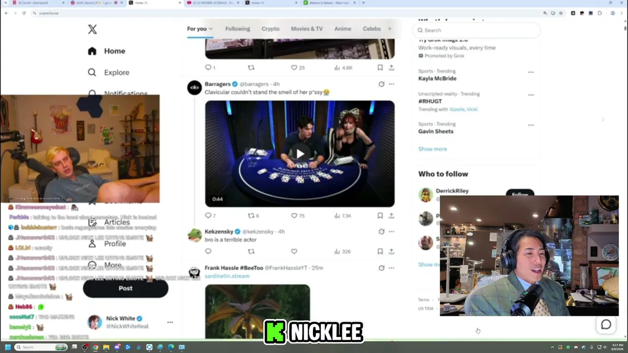Switch to the Celebs tab
The image size is (628, 353).
[371, 28]
